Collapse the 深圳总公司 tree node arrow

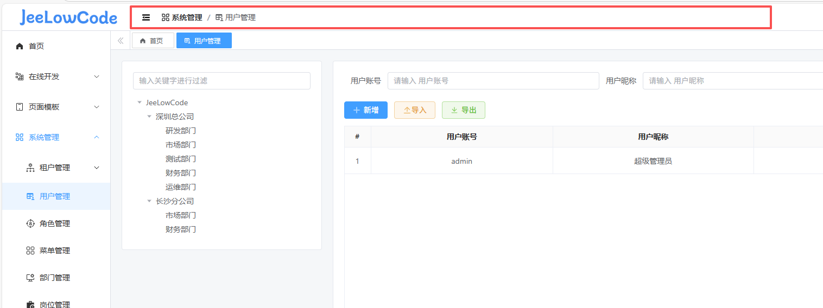click(x=149, y=117)
